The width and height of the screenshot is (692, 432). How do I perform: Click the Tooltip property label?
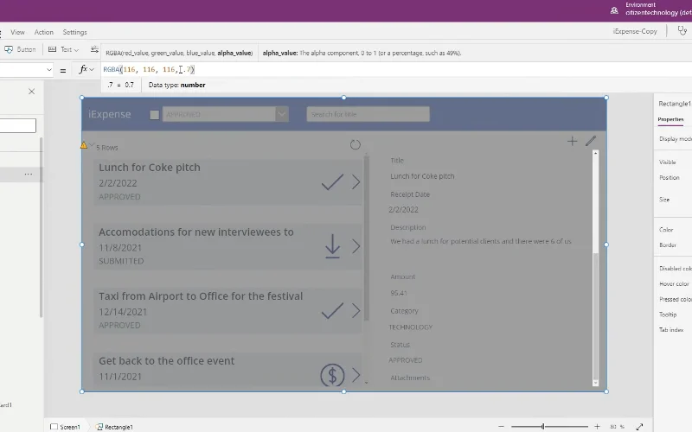point(668,314)
